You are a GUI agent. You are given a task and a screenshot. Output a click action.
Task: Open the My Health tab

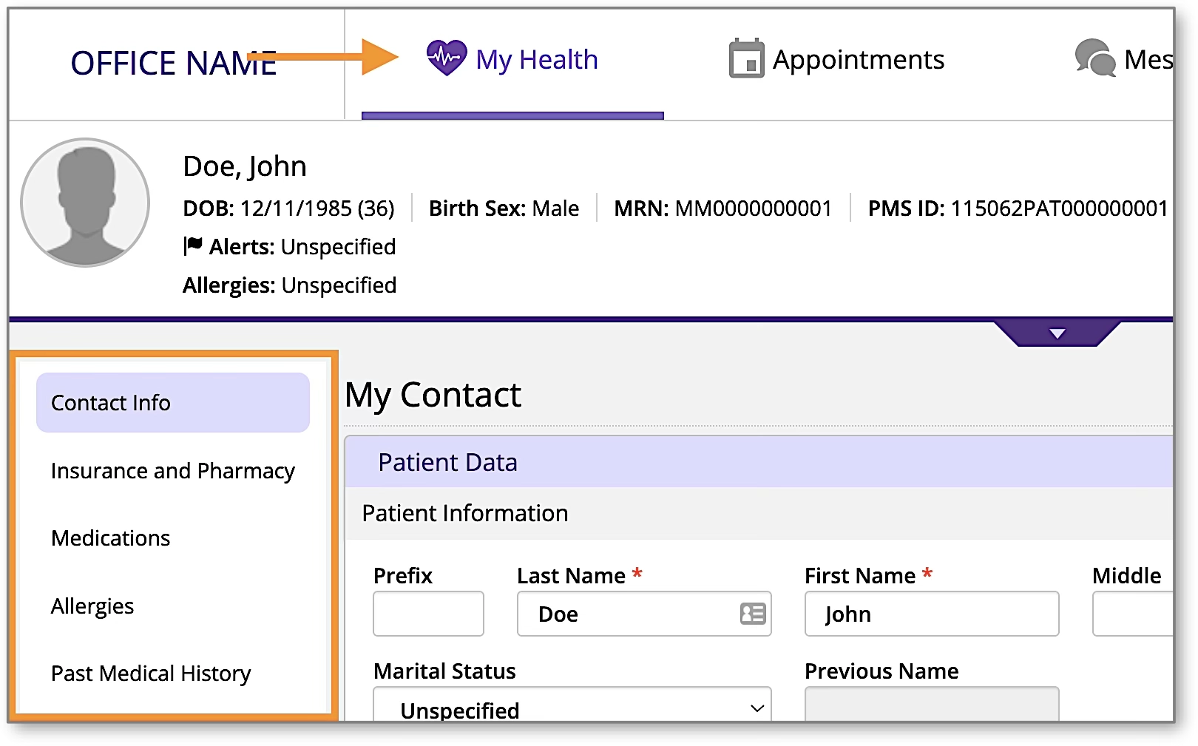point(536,60)
